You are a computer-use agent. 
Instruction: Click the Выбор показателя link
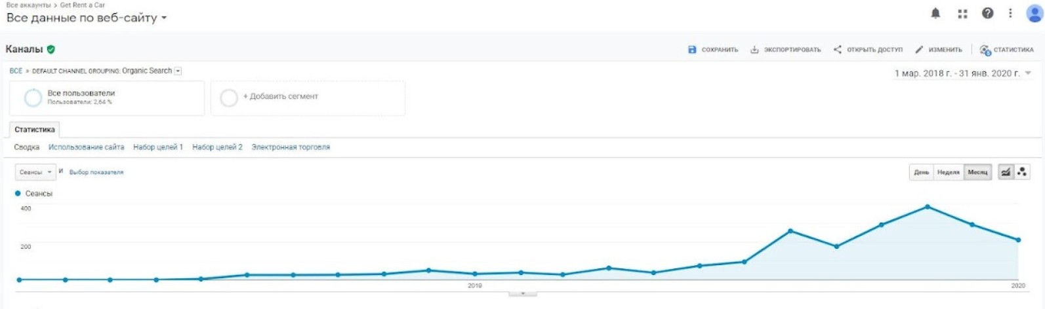(x=96, y=172)
